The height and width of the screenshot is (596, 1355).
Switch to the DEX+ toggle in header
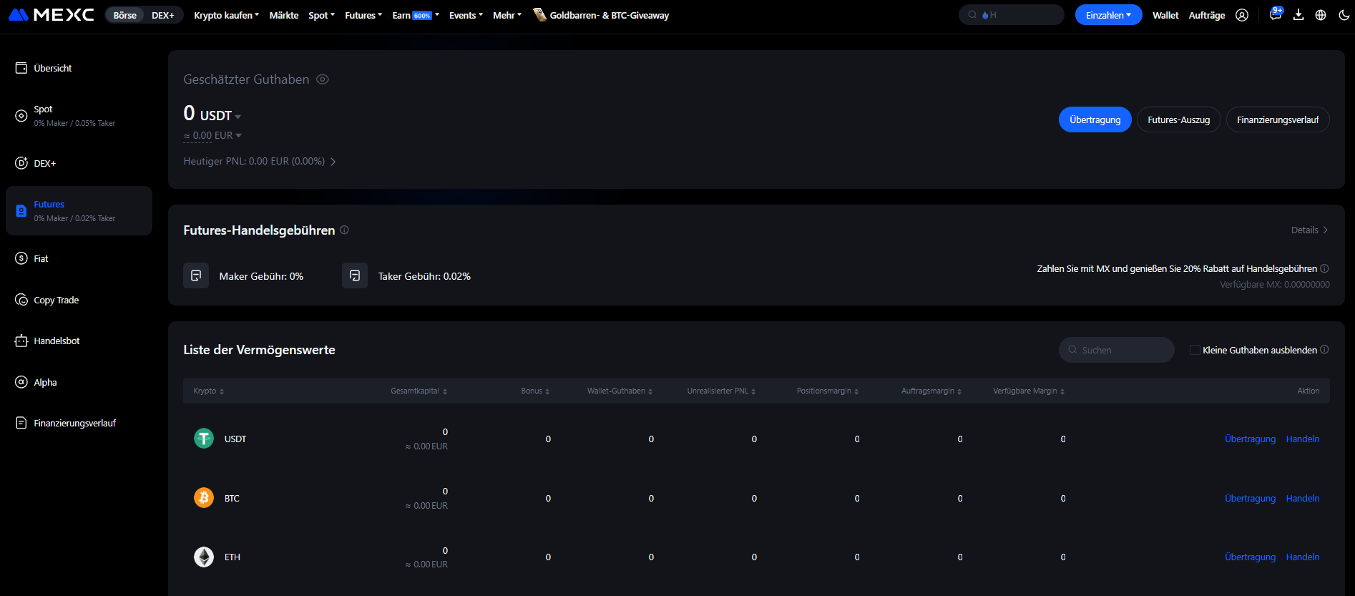coord(163,15)
